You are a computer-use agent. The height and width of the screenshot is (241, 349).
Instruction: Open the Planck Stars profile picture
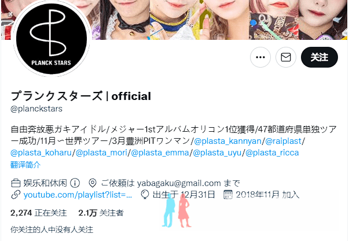point(52,38)
